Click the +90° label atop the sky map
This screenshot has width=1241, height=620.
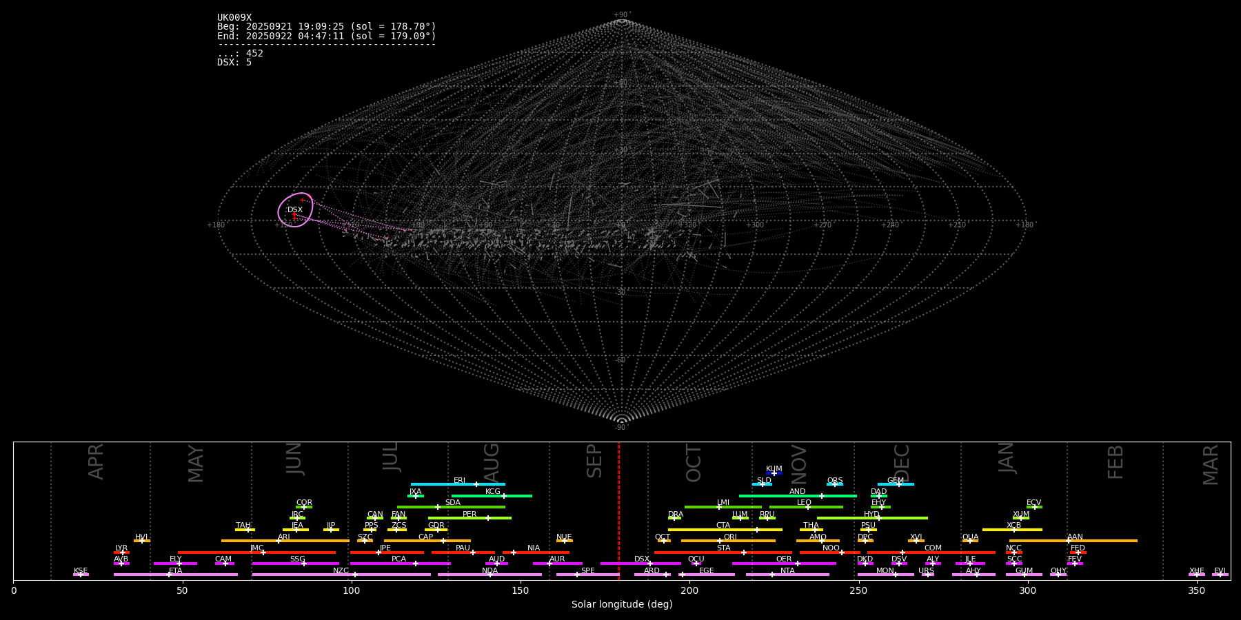click(622, 15)
